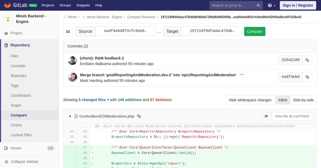Click the Issues count badge 125
This screenshot has width=321, height=168.
51,148
